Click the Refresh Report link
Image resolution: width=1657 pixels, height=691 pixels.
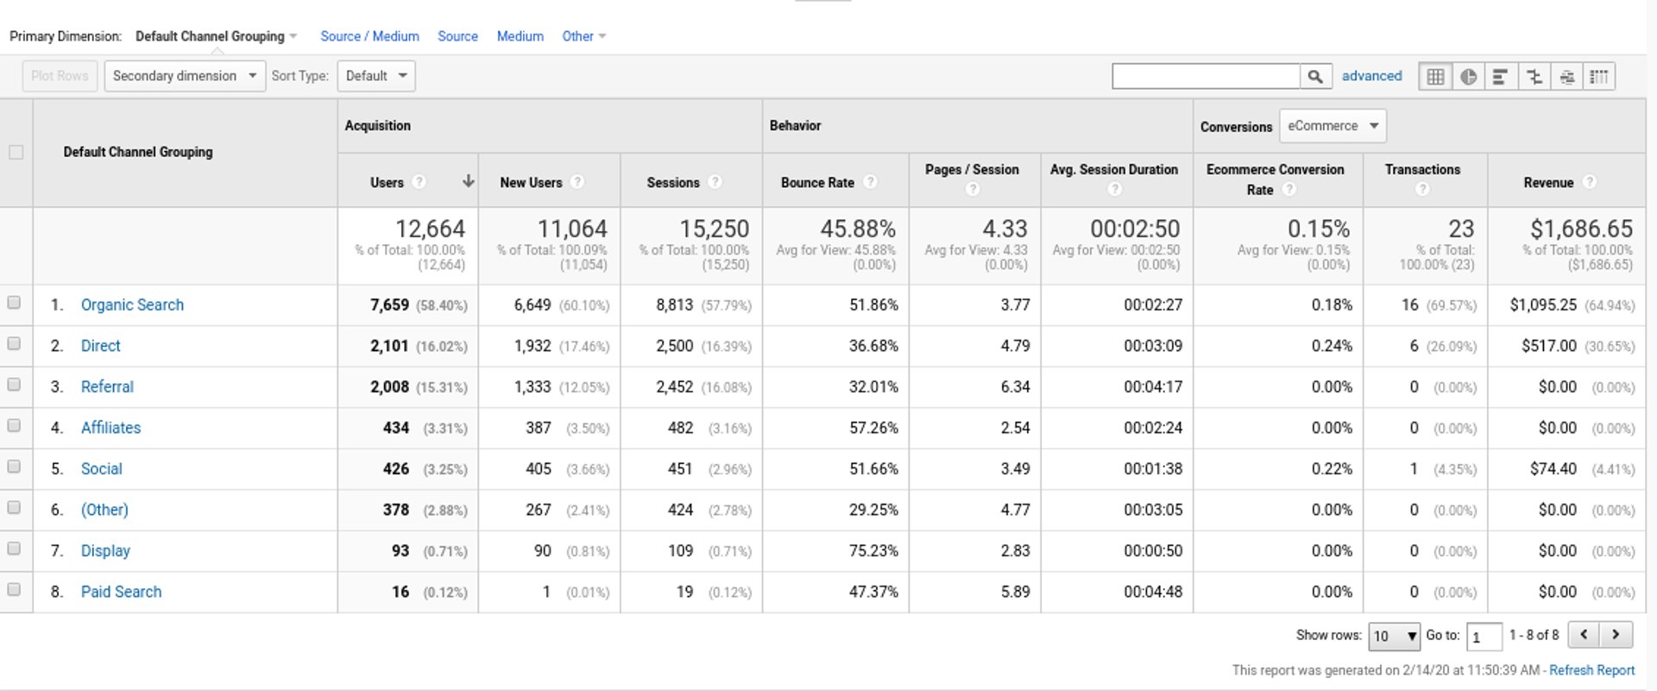pos(1591,670)
